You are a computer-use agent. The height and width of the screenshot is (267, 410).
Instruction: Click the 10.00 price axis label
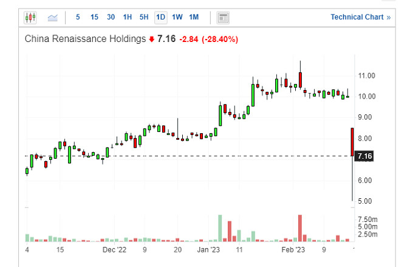point(367,97)
